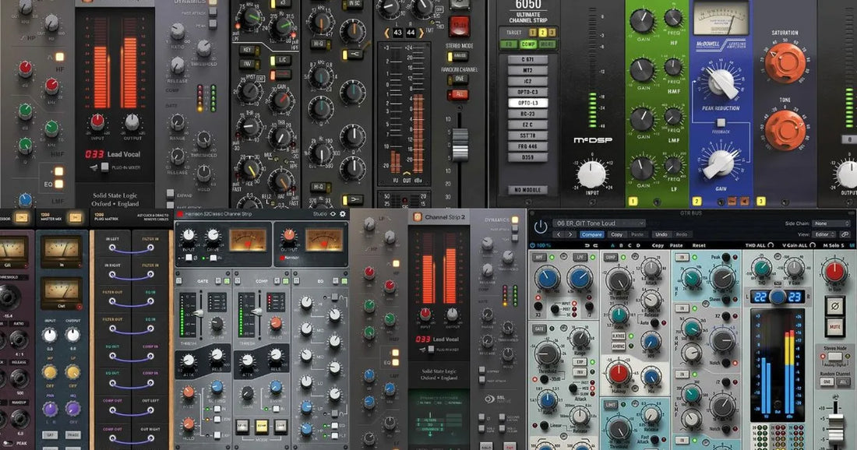857x450 pixels.
Task: Click the blue Compare button
Action: click(591, 234)
